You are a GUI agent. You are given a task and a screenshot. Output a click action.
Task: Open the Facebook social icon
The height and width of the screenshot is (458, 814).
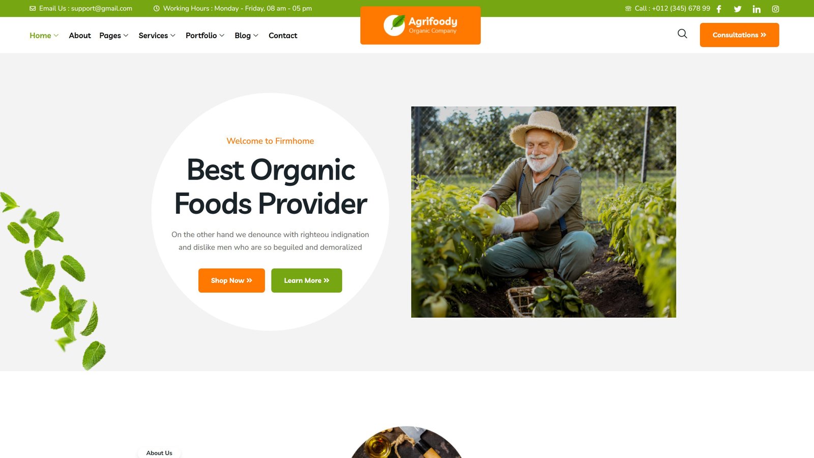719,9
